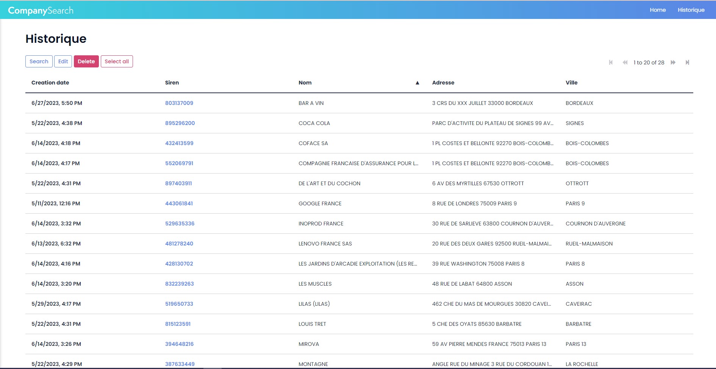Go to first page of results

click(611, 63)
